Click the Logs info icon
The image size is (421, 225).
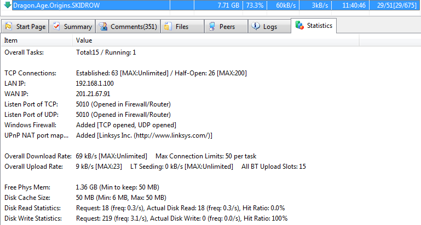click(255, 26)
